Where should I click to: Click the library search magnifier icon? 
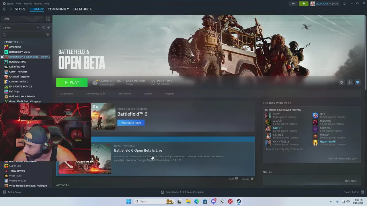[x=4, y=35]
